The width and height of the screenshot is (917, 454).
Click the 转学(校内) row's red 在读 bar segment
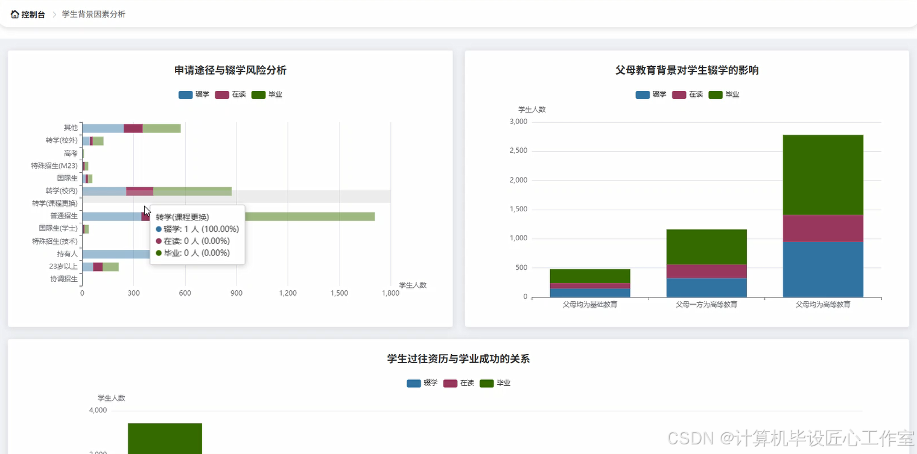coord(139,191)
